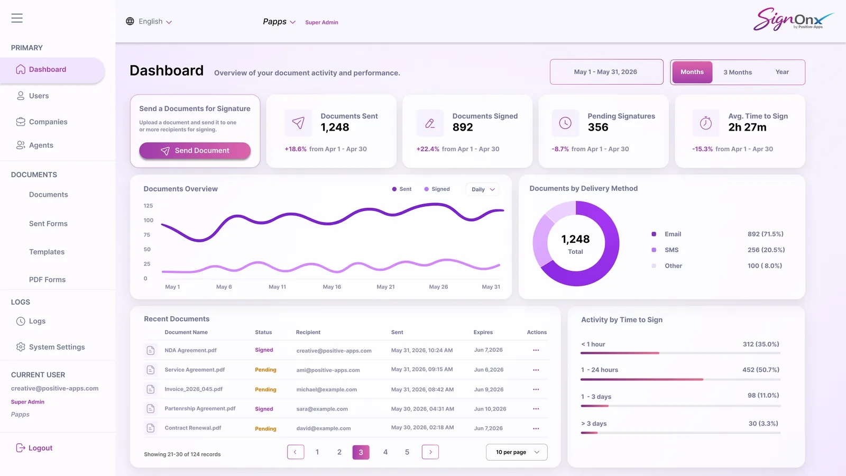
Task: Open PDF Forms in the sidebar
Action: click(x=47, y=280)
